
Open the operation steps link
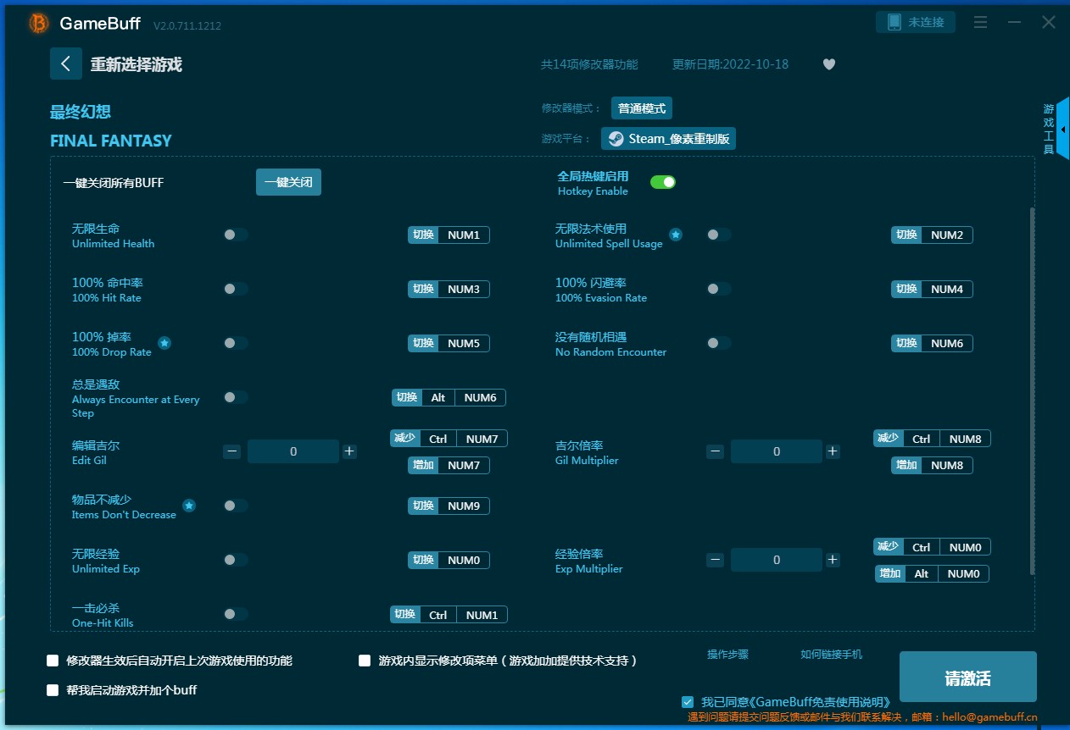(x=727, y=655)
